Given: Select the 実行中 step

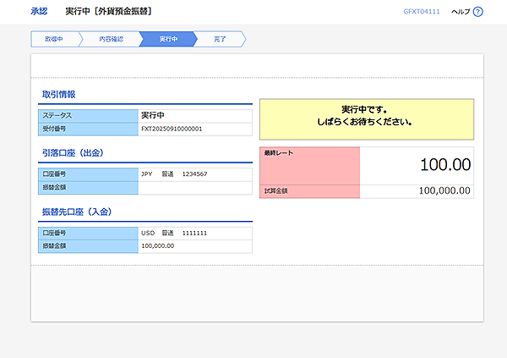Looking at the screenshot, I should point(168,39).
